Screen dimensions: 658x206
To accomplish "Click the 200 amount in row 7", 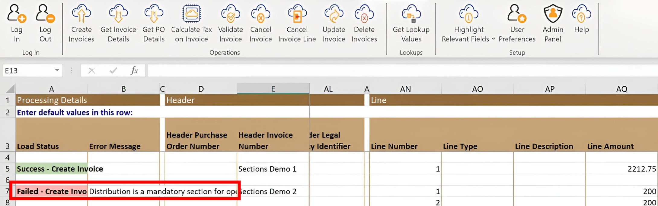I will pos(622,191).
